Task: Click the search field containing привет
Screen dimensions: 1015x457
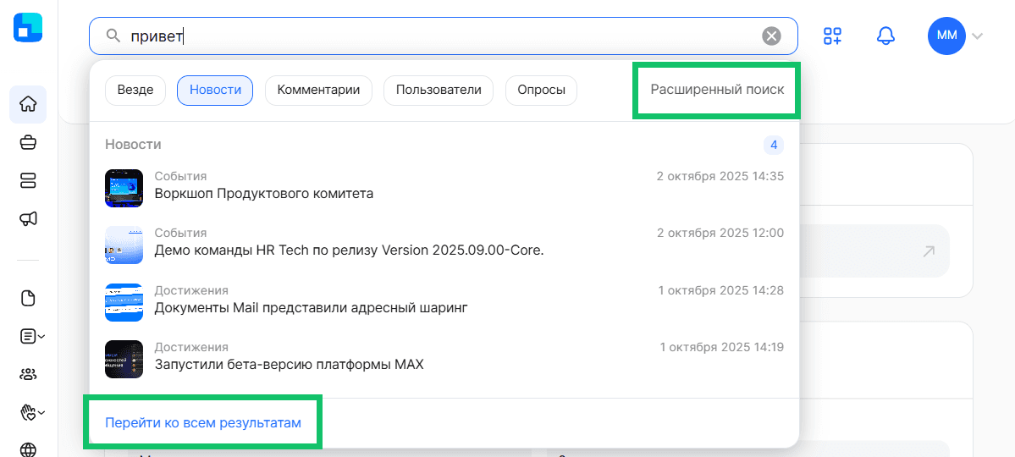Action: tap(444, 36)
